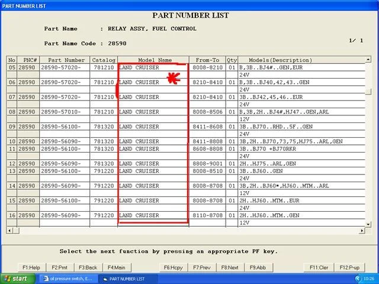
Task: Make a hard copy with F6:Hcpy
Action: (x=174, y=267)
